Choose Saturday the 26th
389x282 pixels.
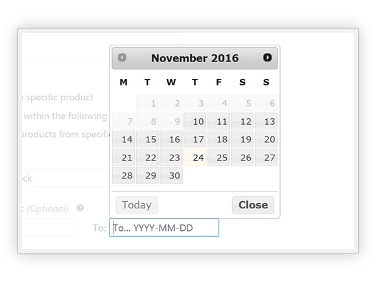(242, 157)
